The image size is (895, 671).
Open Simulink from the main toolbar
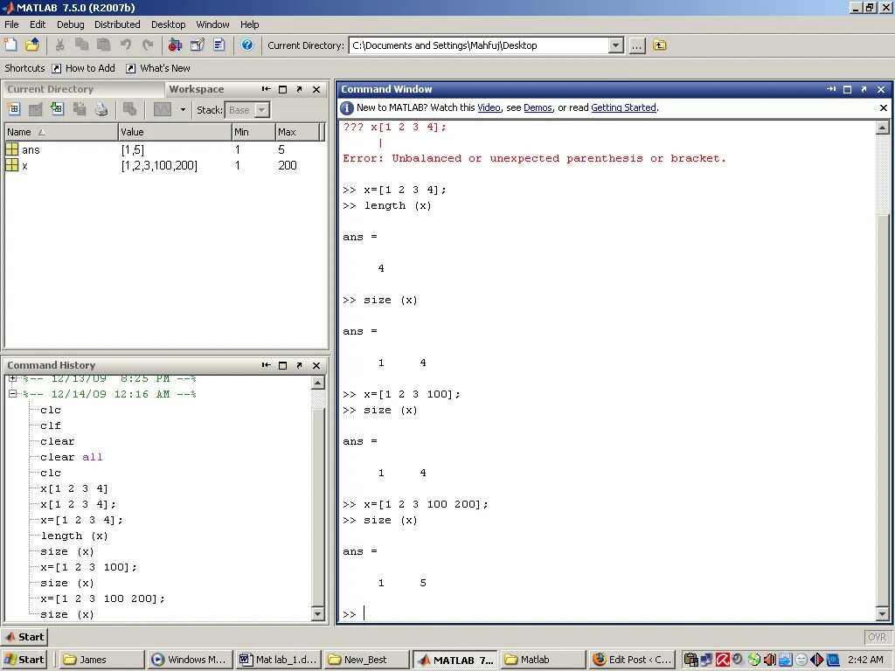pos(175,45)
